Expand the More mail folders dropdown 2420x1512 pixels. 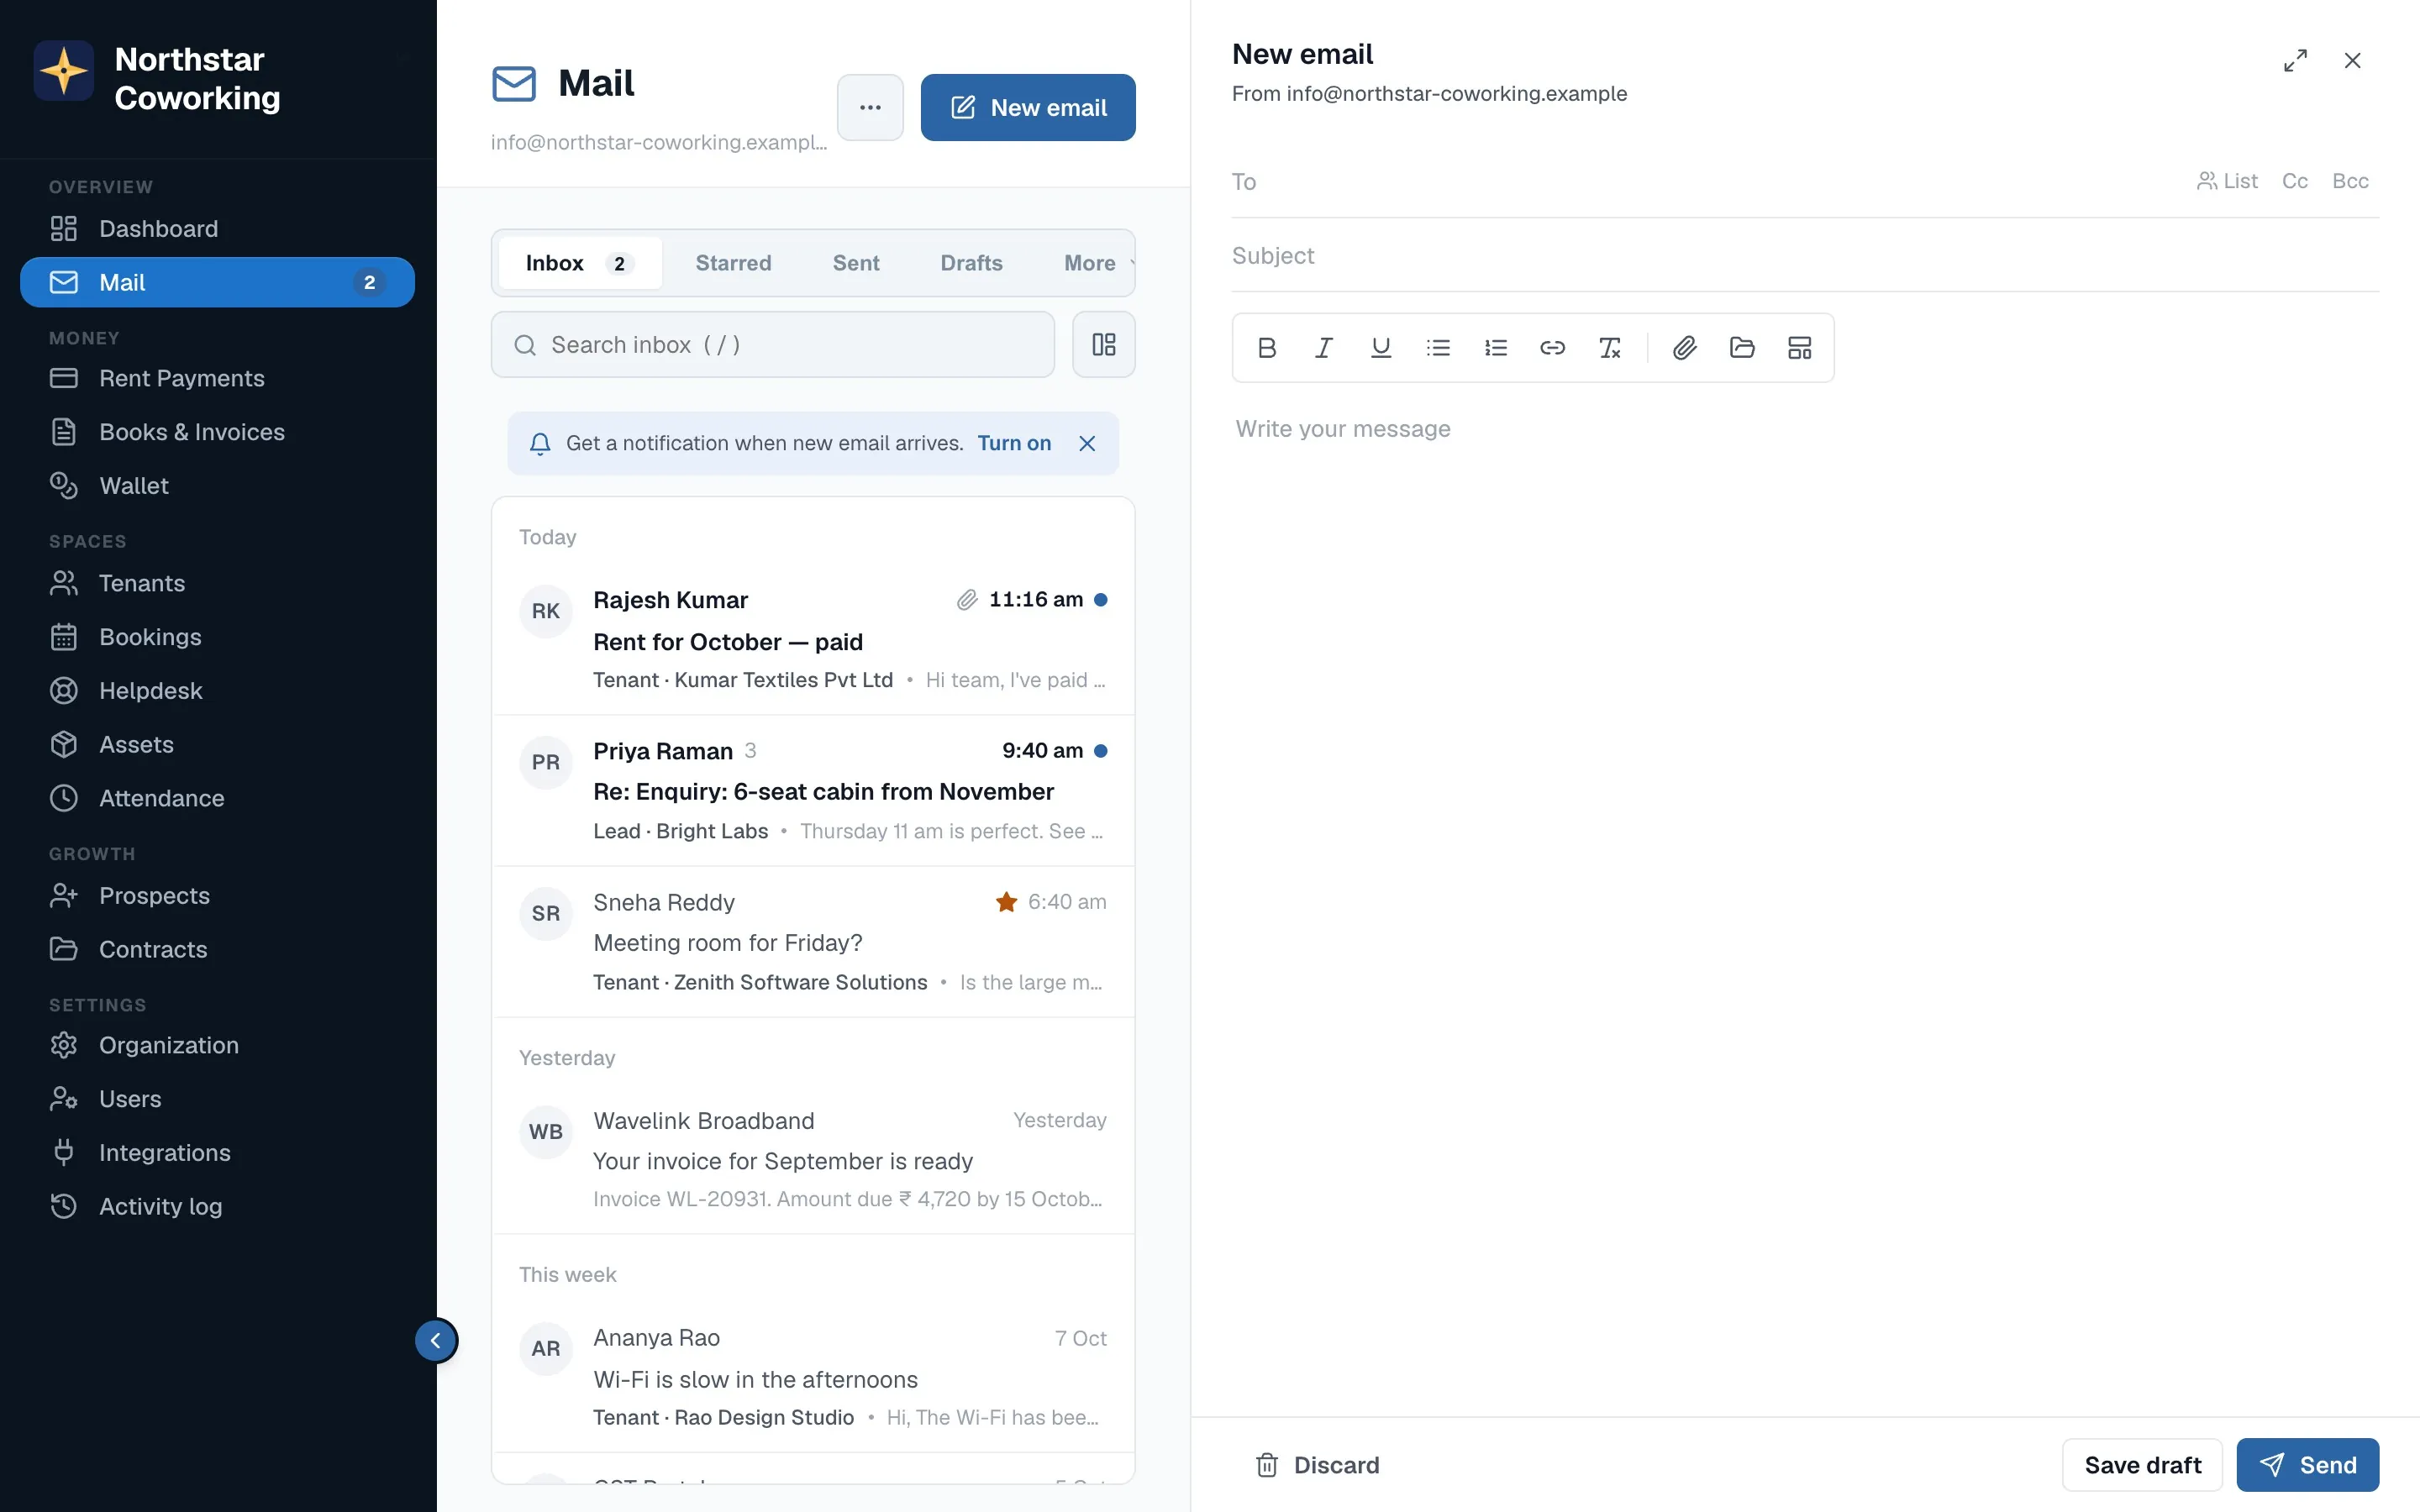(1096, 263)
